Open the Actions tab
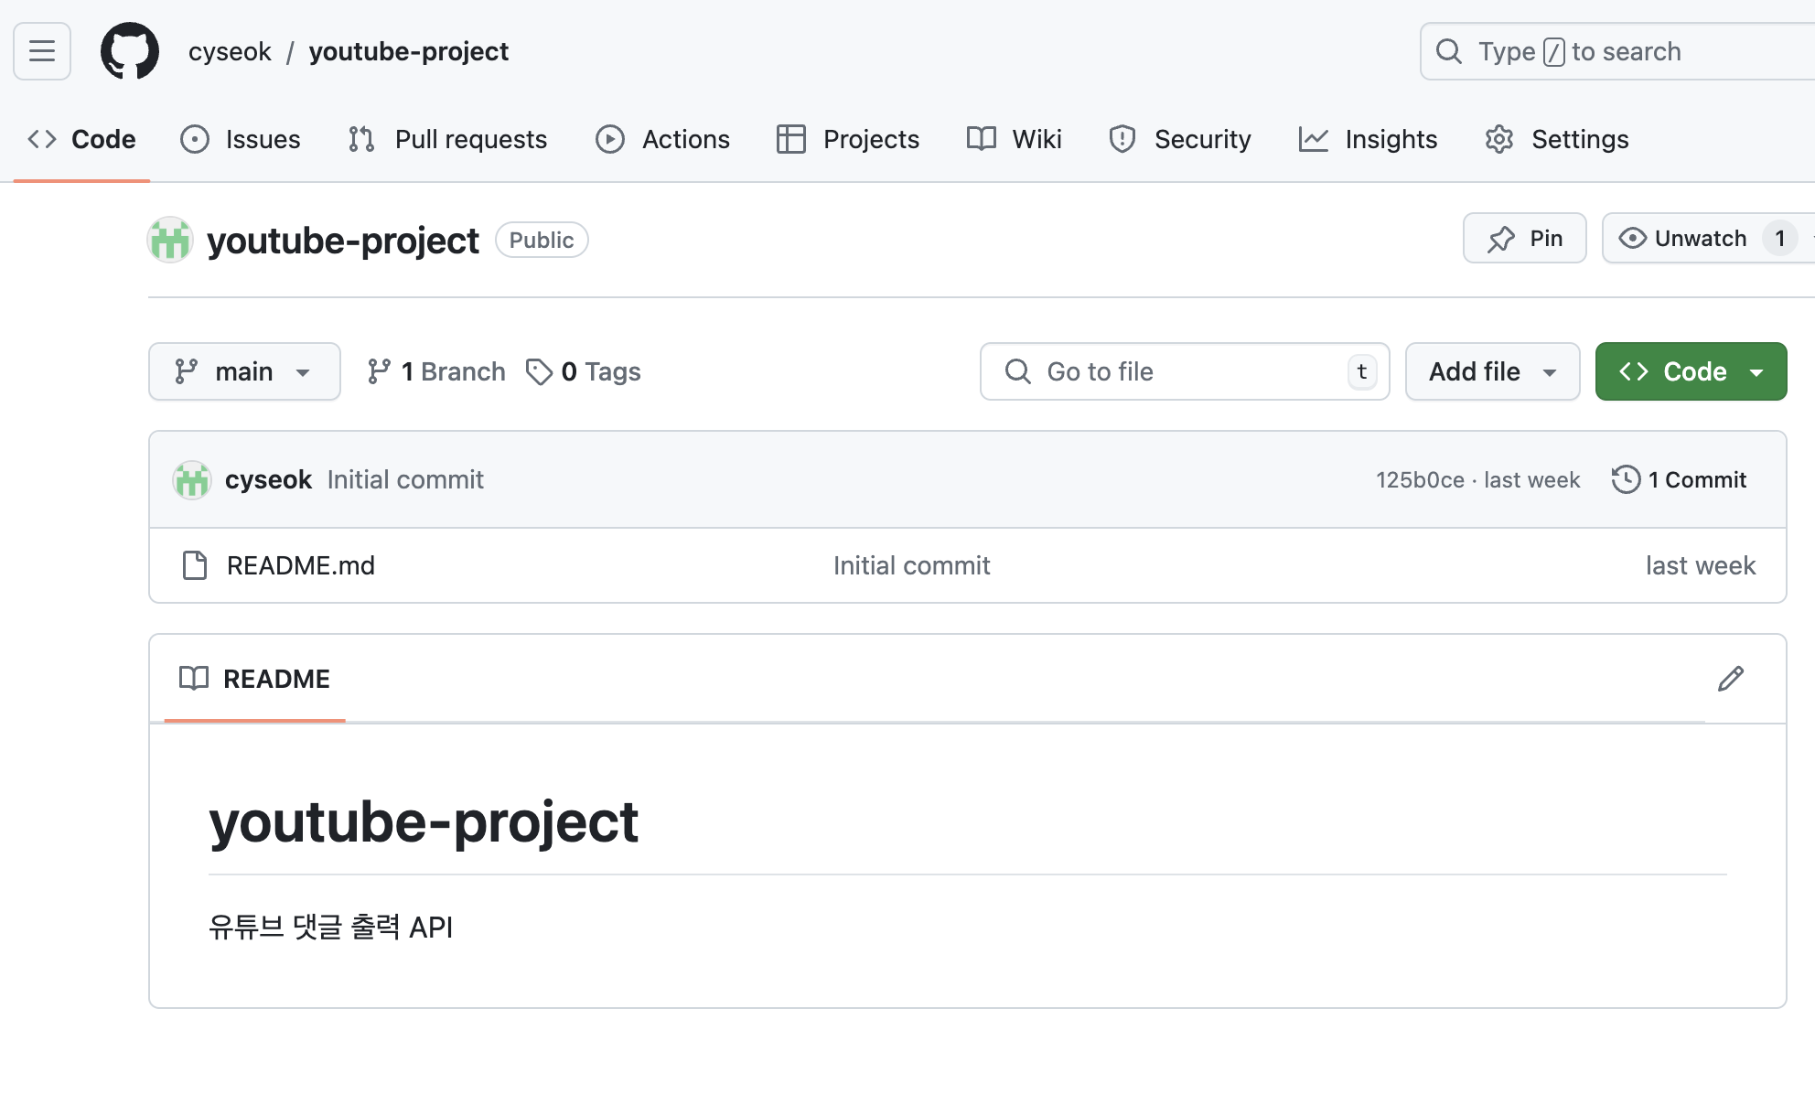 pyautogui.click(x=662, y=139)
